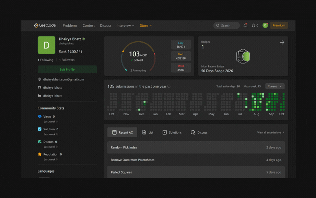Open the Problems page
The width and height of the screenshot is (316, 198).
point(70,25)
